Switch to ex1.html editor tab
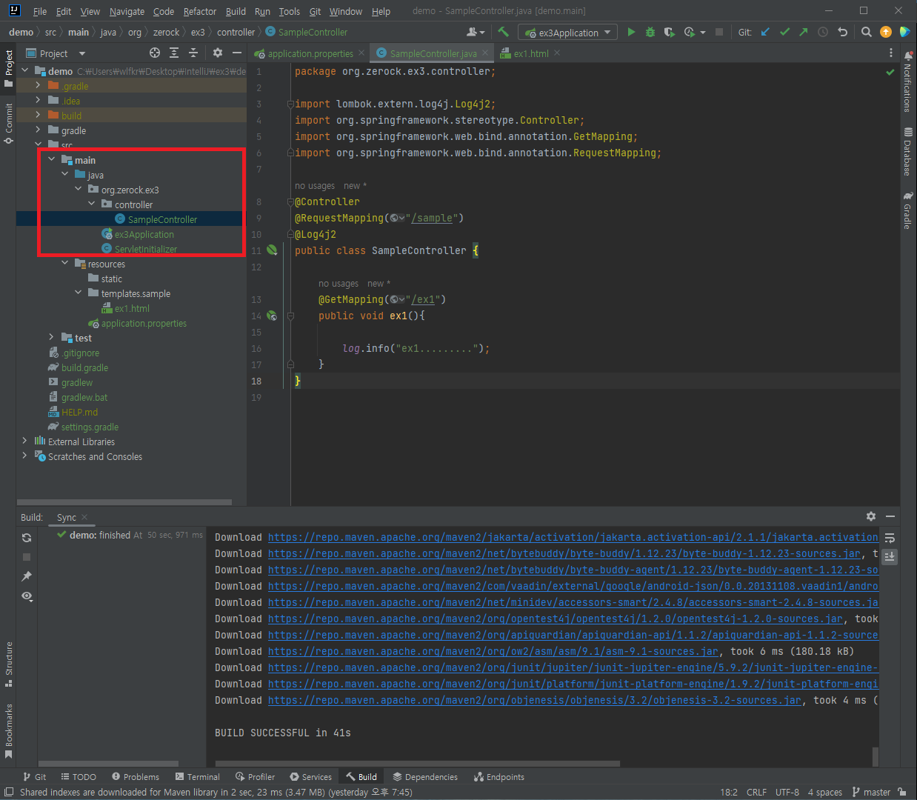Image resolution: width=917 pixels, height=800 pixels. [x=530, y=53]
